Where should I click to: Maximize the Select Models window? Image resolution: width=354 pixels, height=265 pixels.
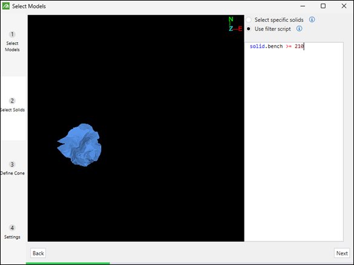pyautogui.click(x=323, y=6)
